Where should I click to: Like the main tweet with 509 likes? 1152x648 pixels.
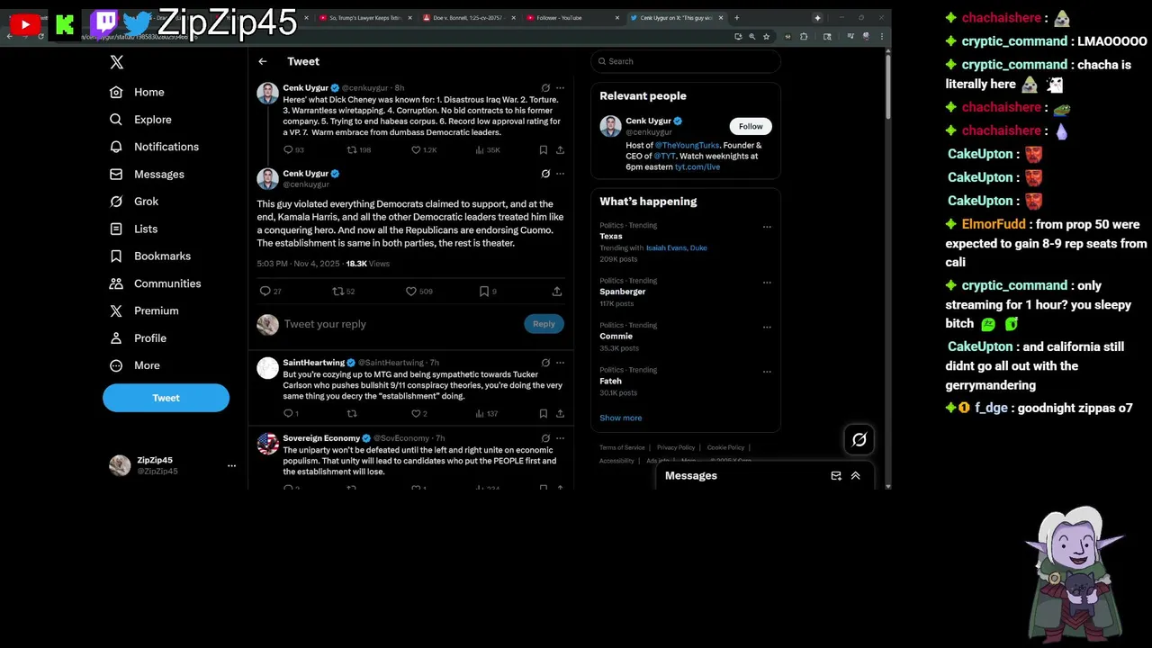tap(418, 292)
